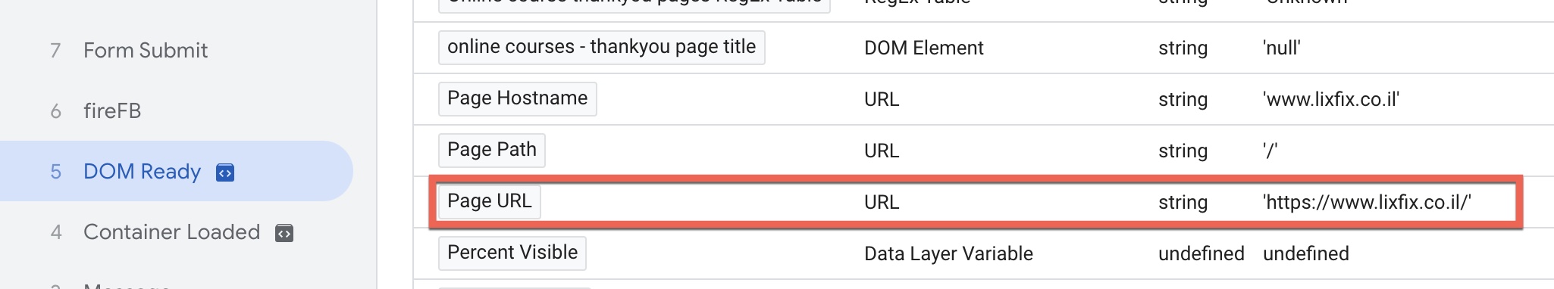Screen dimensions: 1554x289
Task: Select the fireFB event in sidebar
Action: (112, 111)
